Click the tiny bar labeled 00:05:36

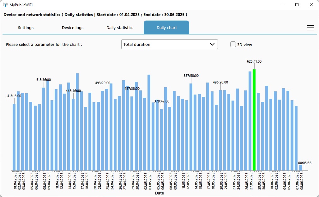300,168
